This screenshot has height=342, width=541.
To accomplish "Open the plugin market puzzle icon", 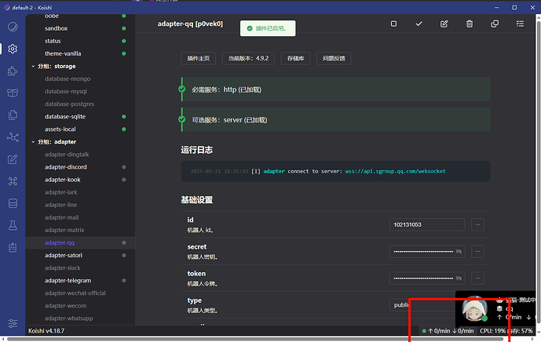I will tap(13, 71).
